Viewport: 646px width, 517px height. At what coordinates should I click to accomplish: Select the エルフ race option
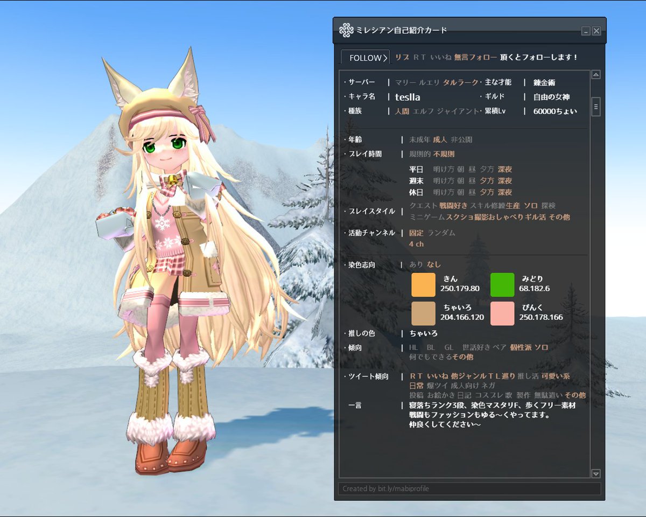423,111
